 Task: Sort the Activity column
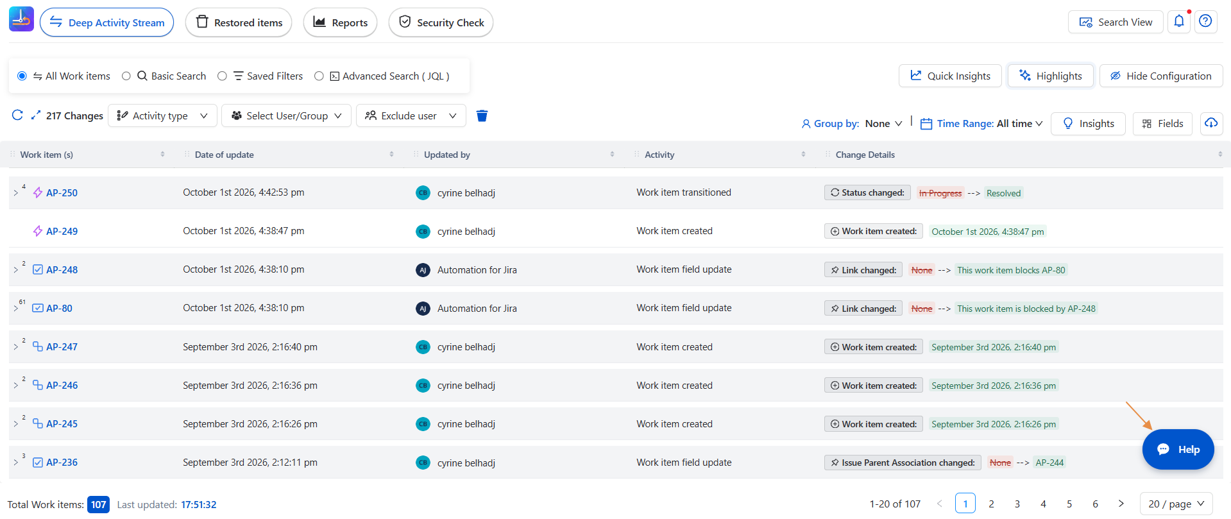(803, 155)
